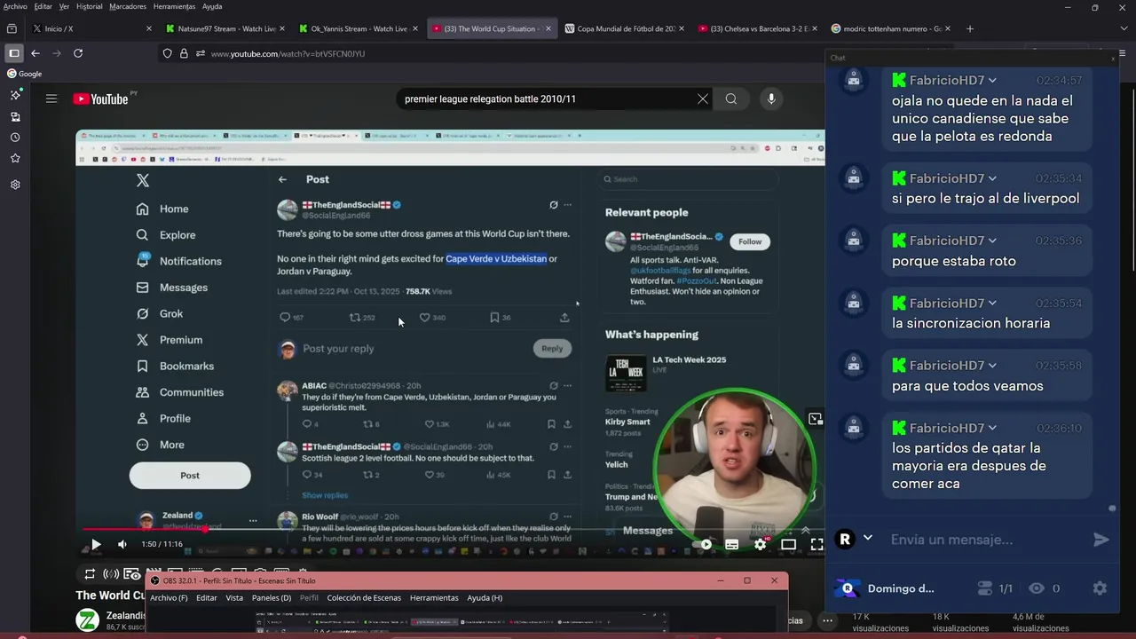Switch to Chelsea vs Barcelona tab

pyautogui.click(x=758, y=28)
